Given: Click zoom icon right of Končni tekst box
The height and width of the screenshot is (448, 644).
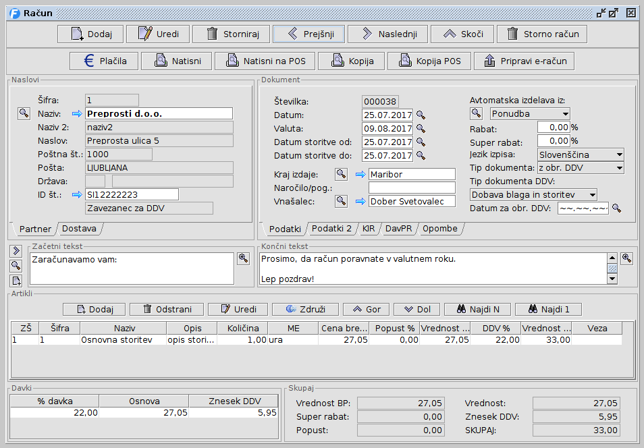Looking at the screenshot, I should pos(626,258).
